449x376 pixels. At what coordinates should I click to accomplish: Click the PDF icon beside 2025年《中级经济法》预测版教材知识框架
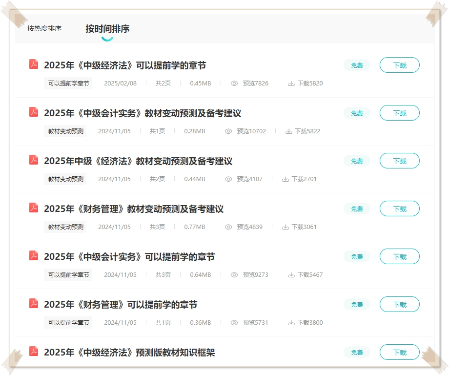tap(33, 351)
